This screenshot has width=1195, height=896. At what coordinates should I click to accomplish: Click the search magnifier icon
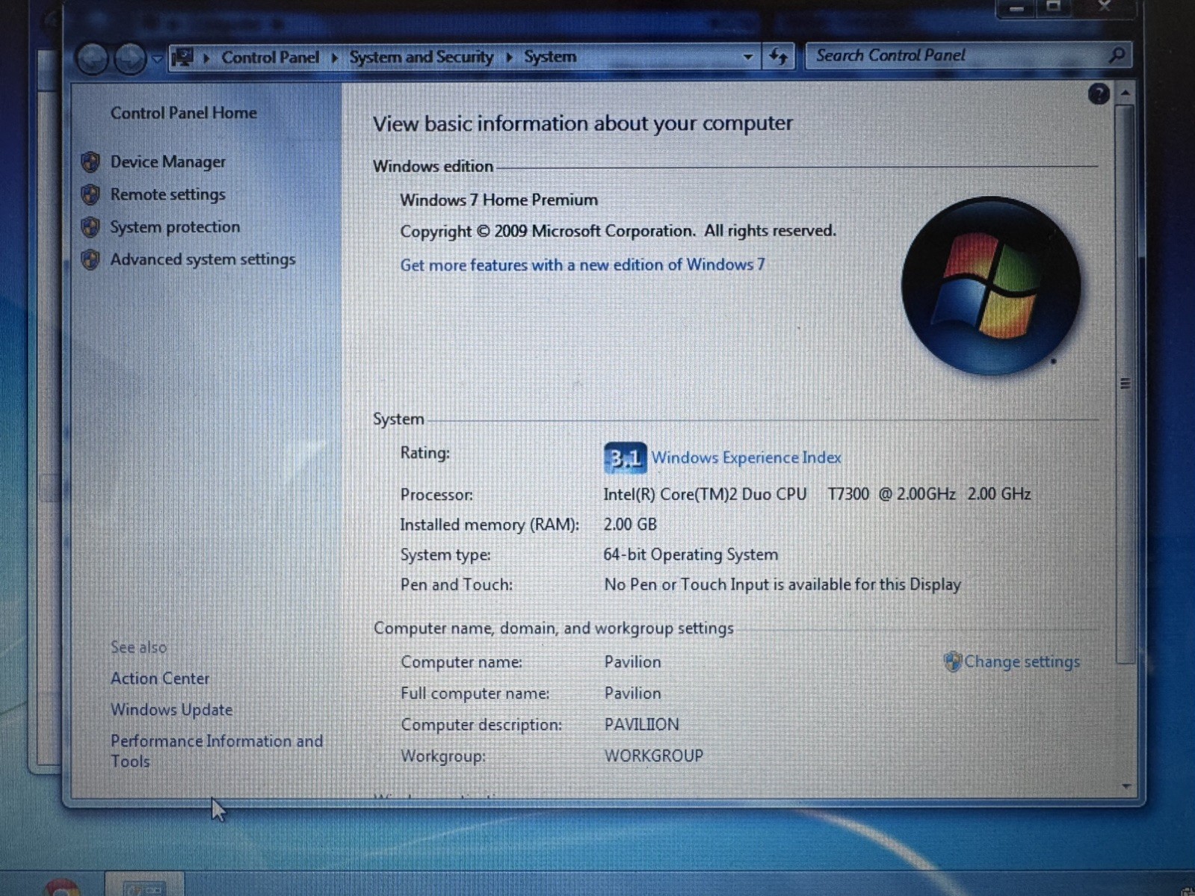tap(1117, 55)
